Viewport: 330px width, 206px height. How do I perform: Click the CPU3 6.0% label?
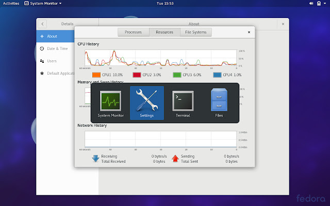point(192,75)
